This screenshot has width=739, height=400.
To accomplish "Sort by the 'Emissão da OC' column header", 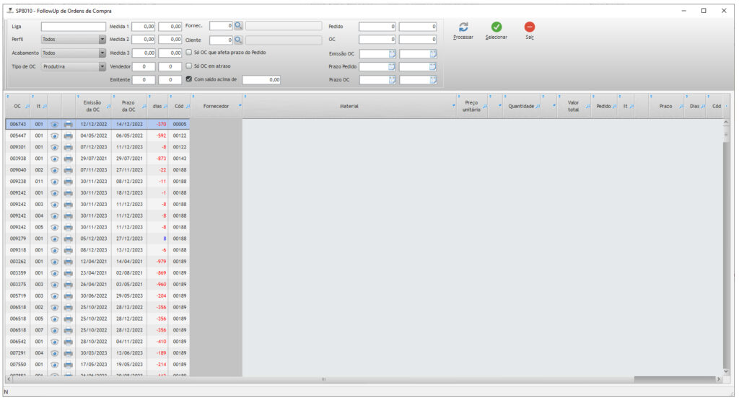I will [x=92, y=106].
